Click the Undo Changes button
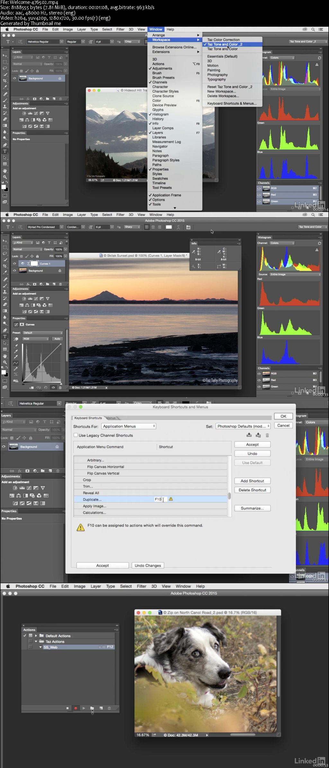The height and width of the screenshot is (768, 329). pos(148,565)
